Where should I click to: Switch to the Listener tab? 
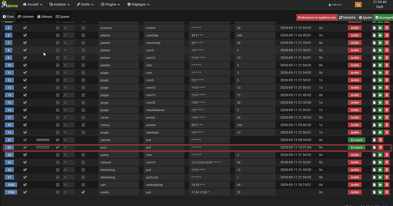point(26,17)
